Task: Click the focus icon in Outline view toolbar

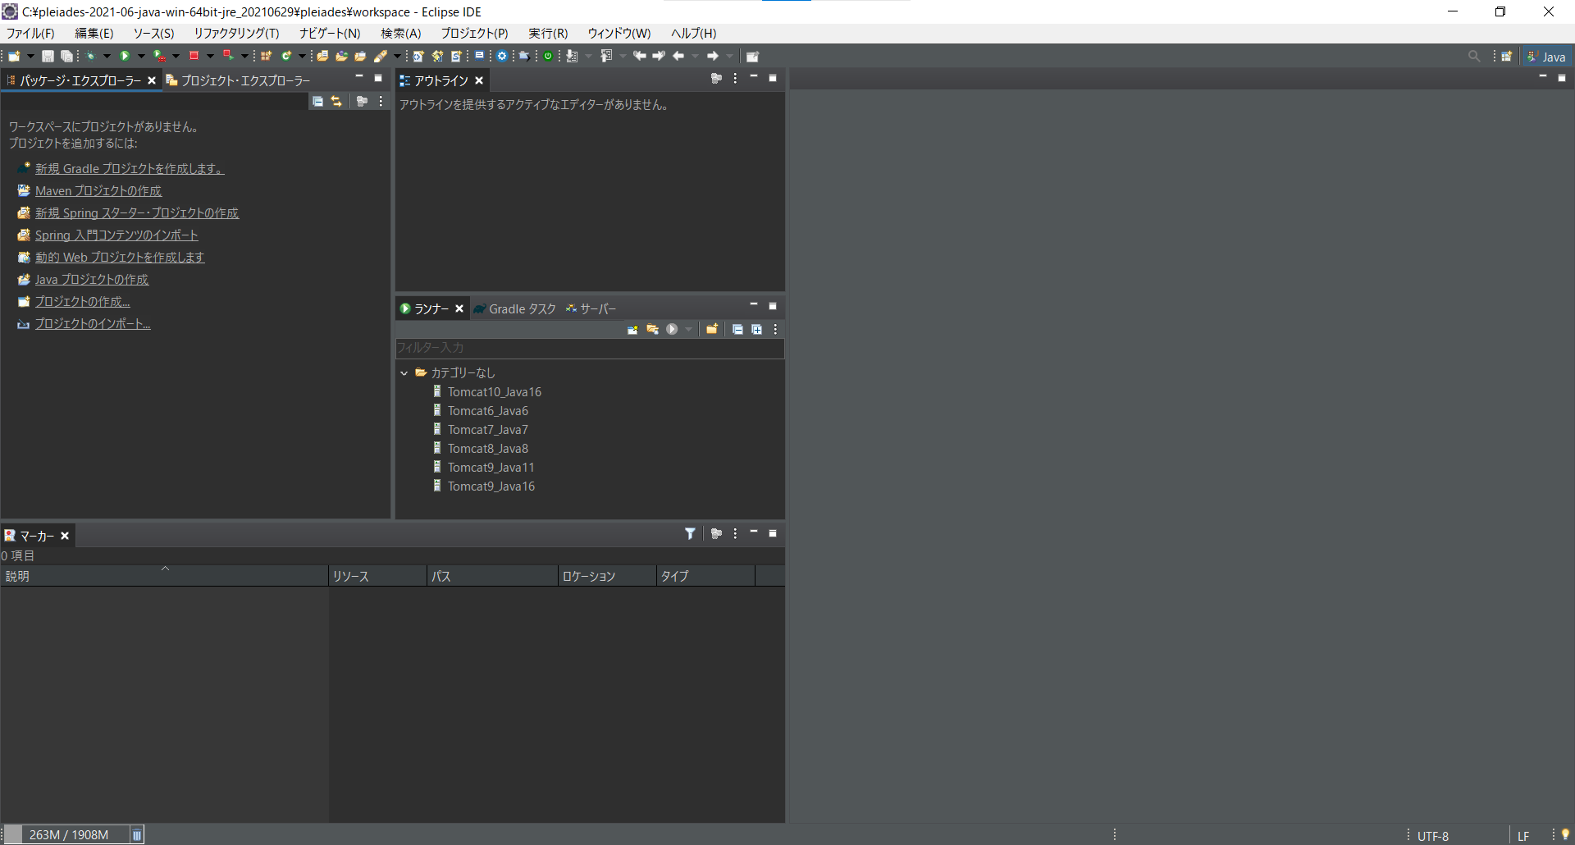Action: coord(716,78)
